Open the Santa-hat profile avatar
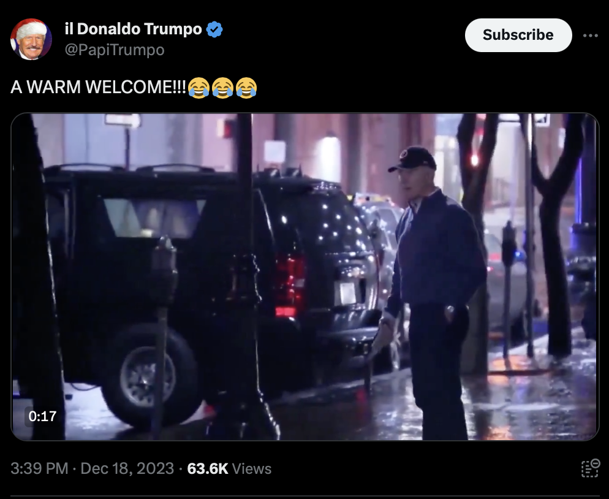609x499 pixels. click(31, 39)
